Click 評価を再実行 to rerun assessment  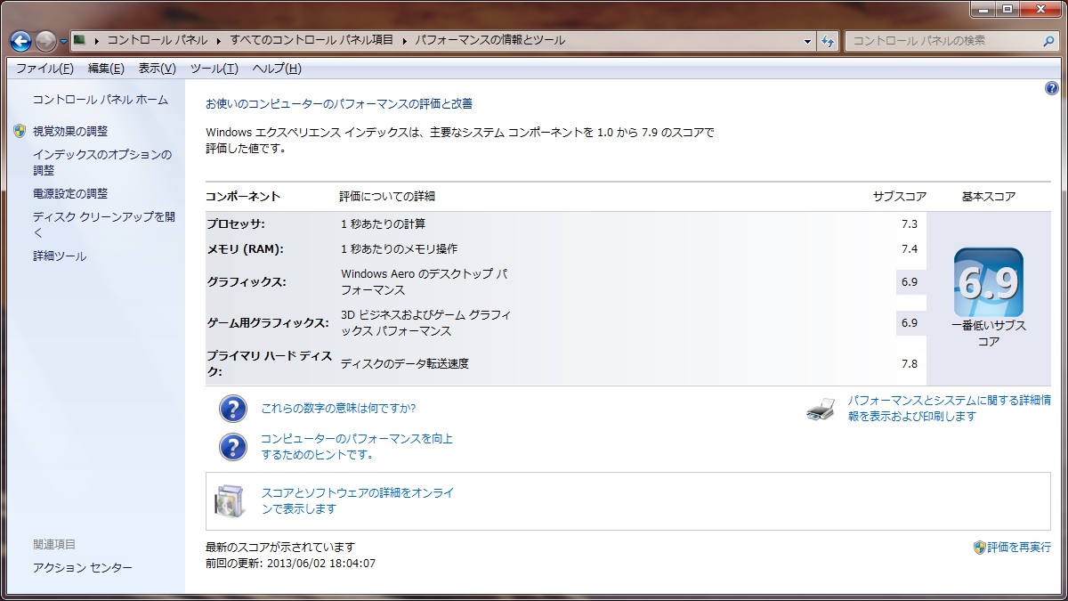(x=1018, y=547)
